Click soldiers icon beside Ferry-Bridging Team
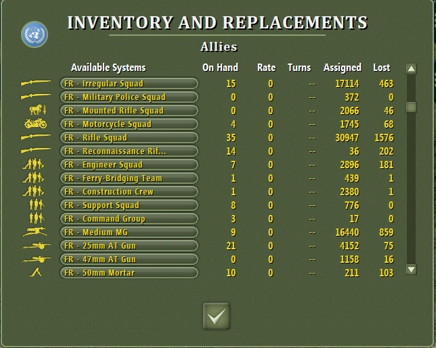The image size is (436, 348). coord(33,177)
